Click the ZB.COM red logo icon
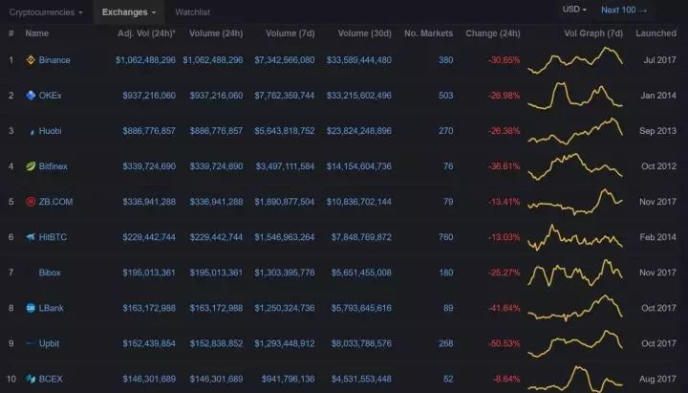 [x=31, y=202]
